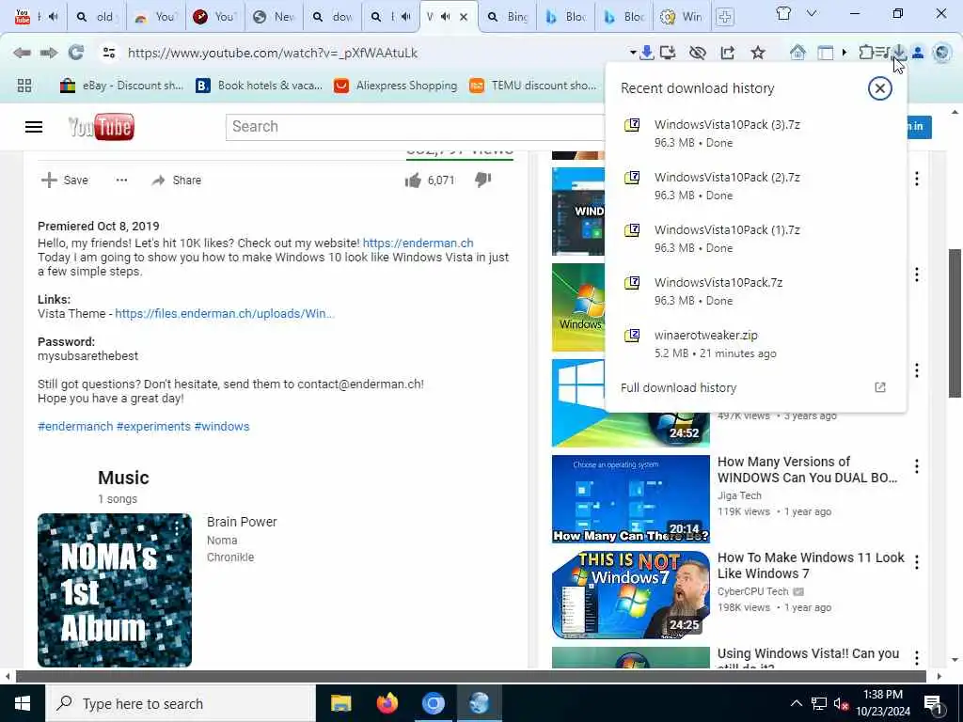
Task: Toggle the crossed-out eye tracking icon
Action: tap(697, 53)
